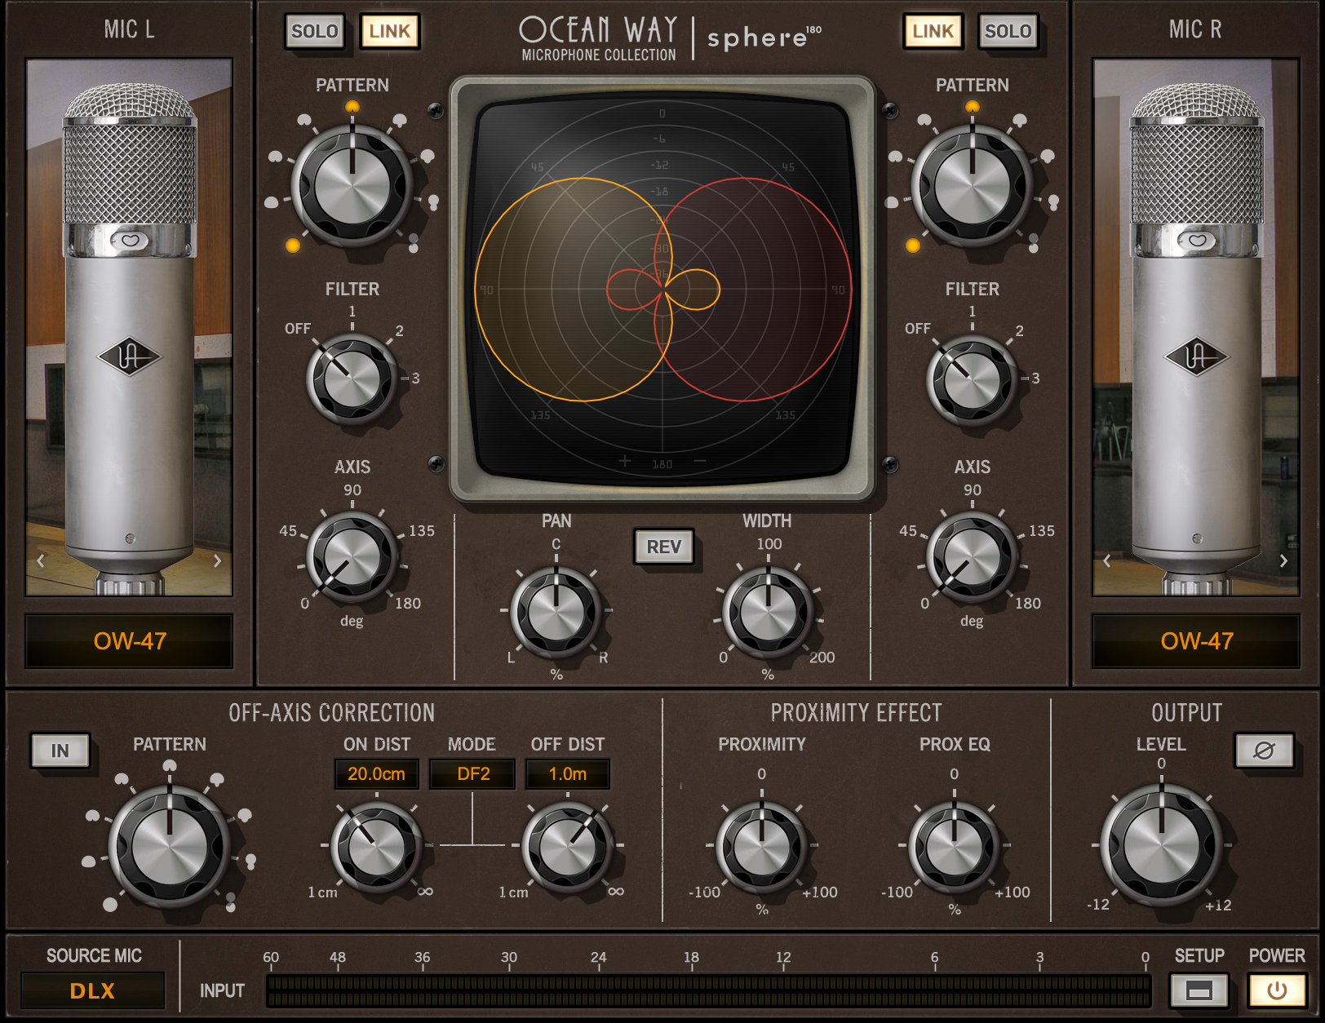Click the INPUT level meter bar
The image size is (1325, 1023).
[x=709, y=990]
